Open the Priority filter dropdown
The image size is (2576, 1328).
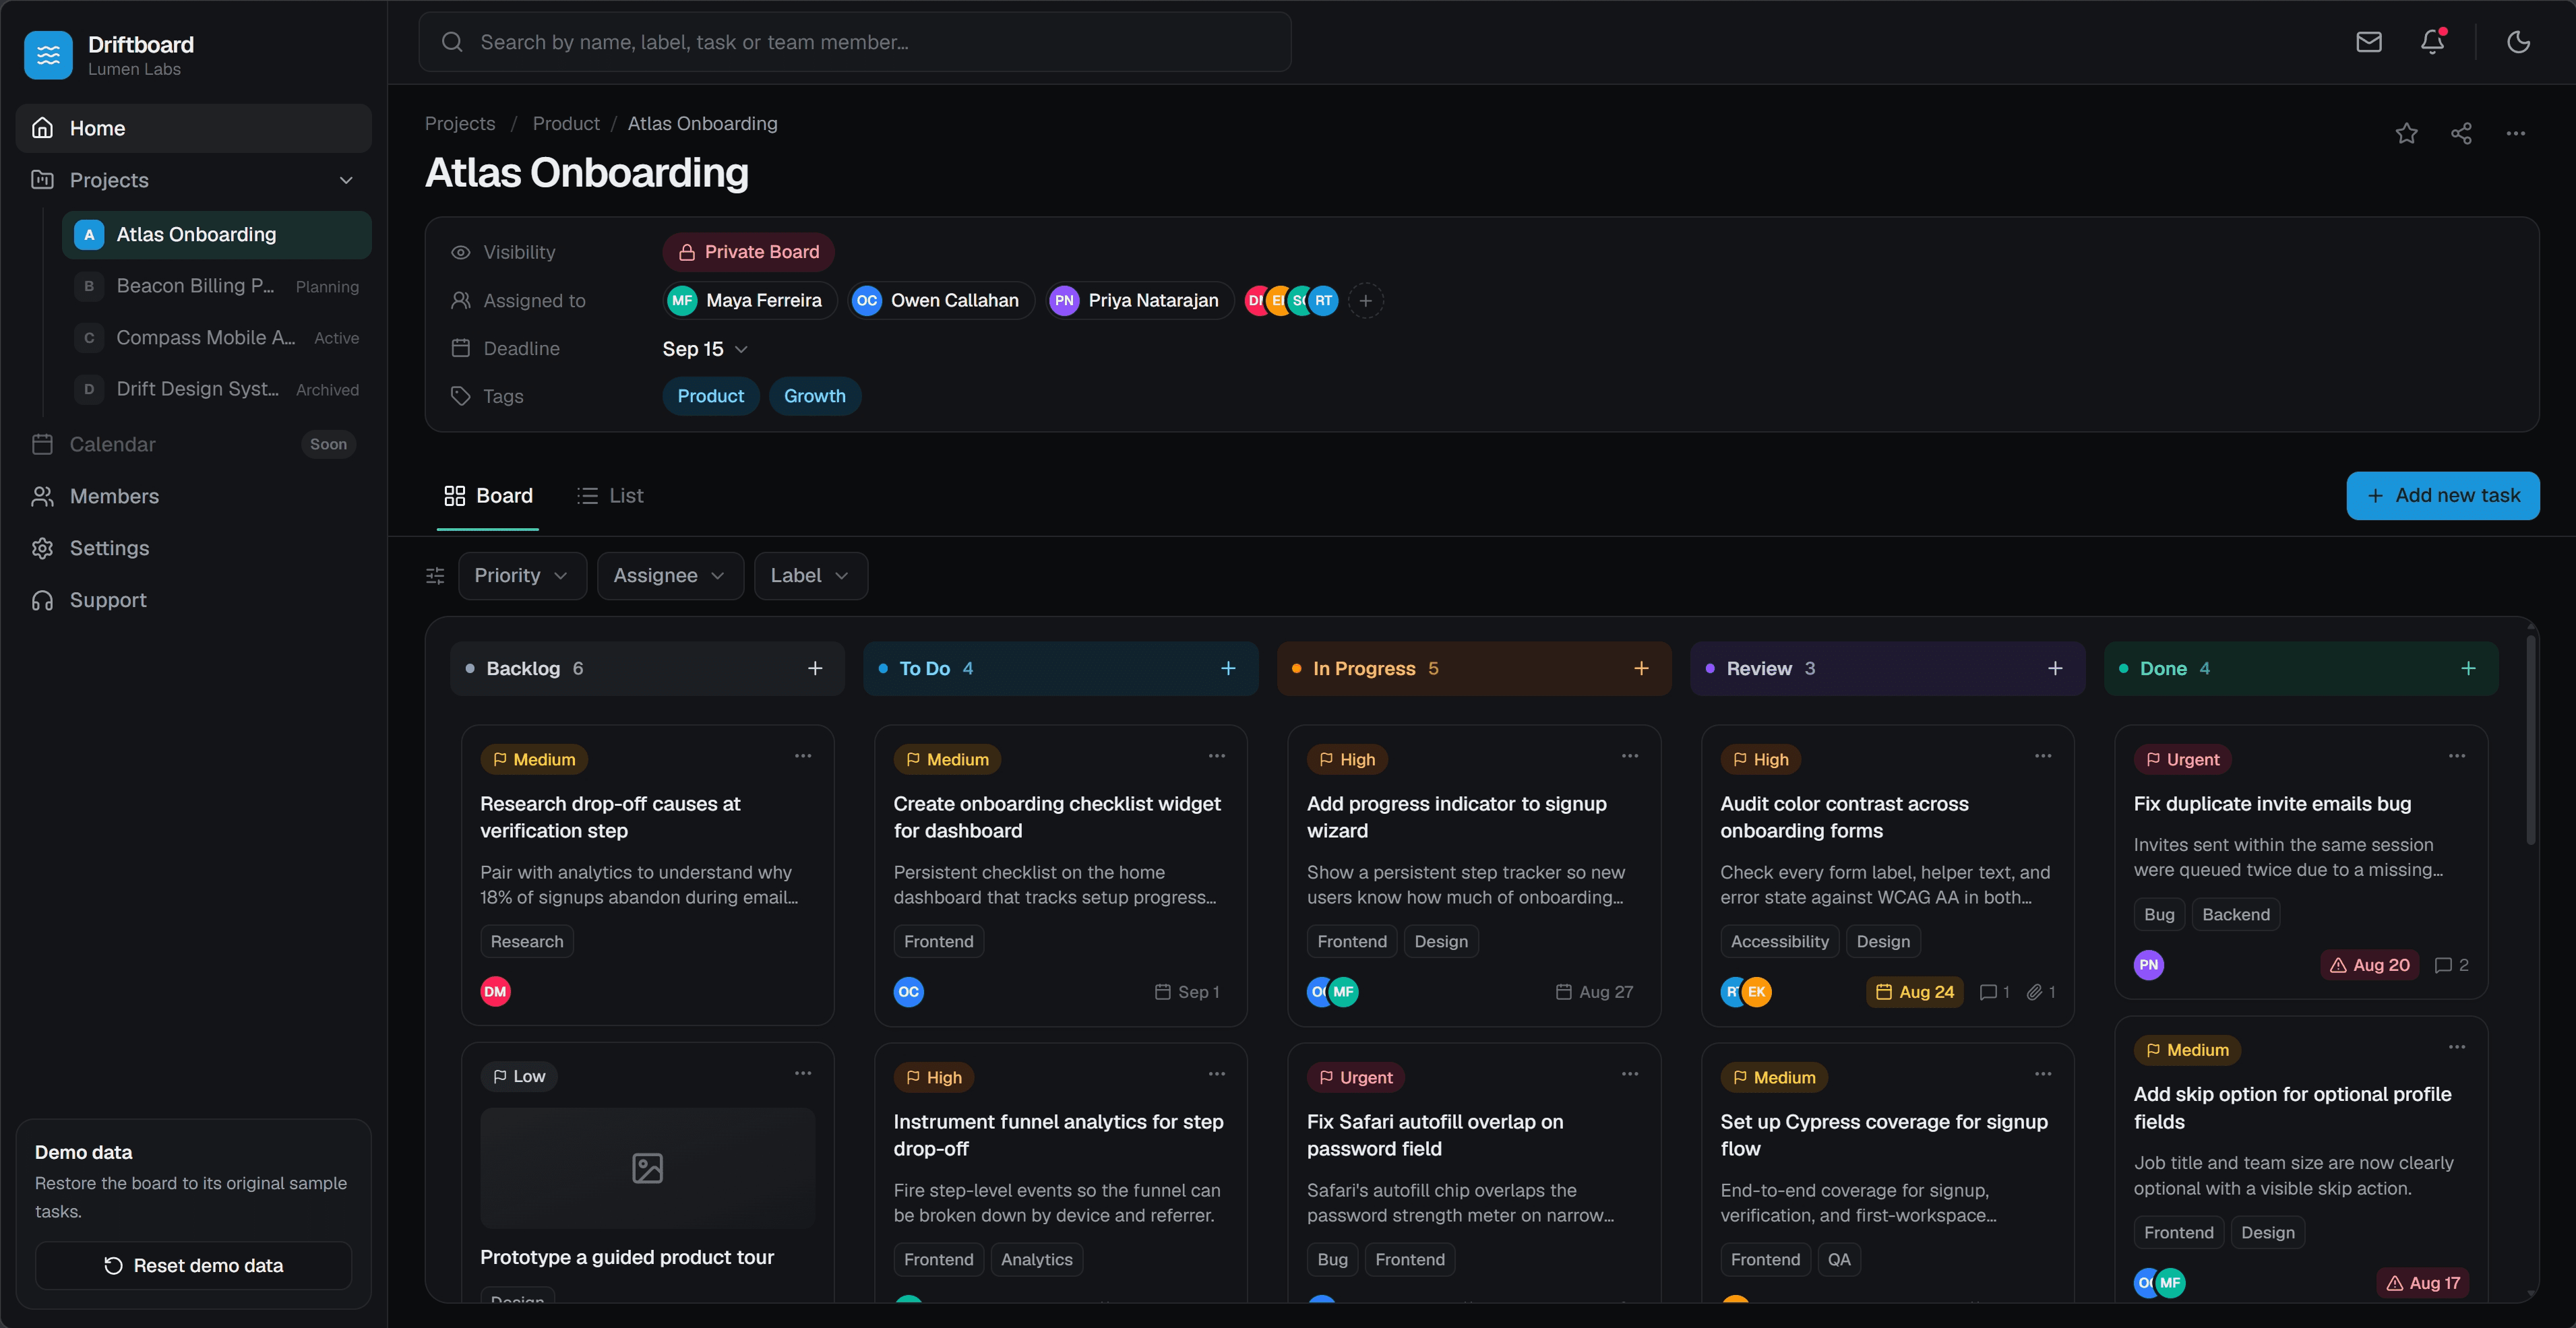[x=522, y=576]
